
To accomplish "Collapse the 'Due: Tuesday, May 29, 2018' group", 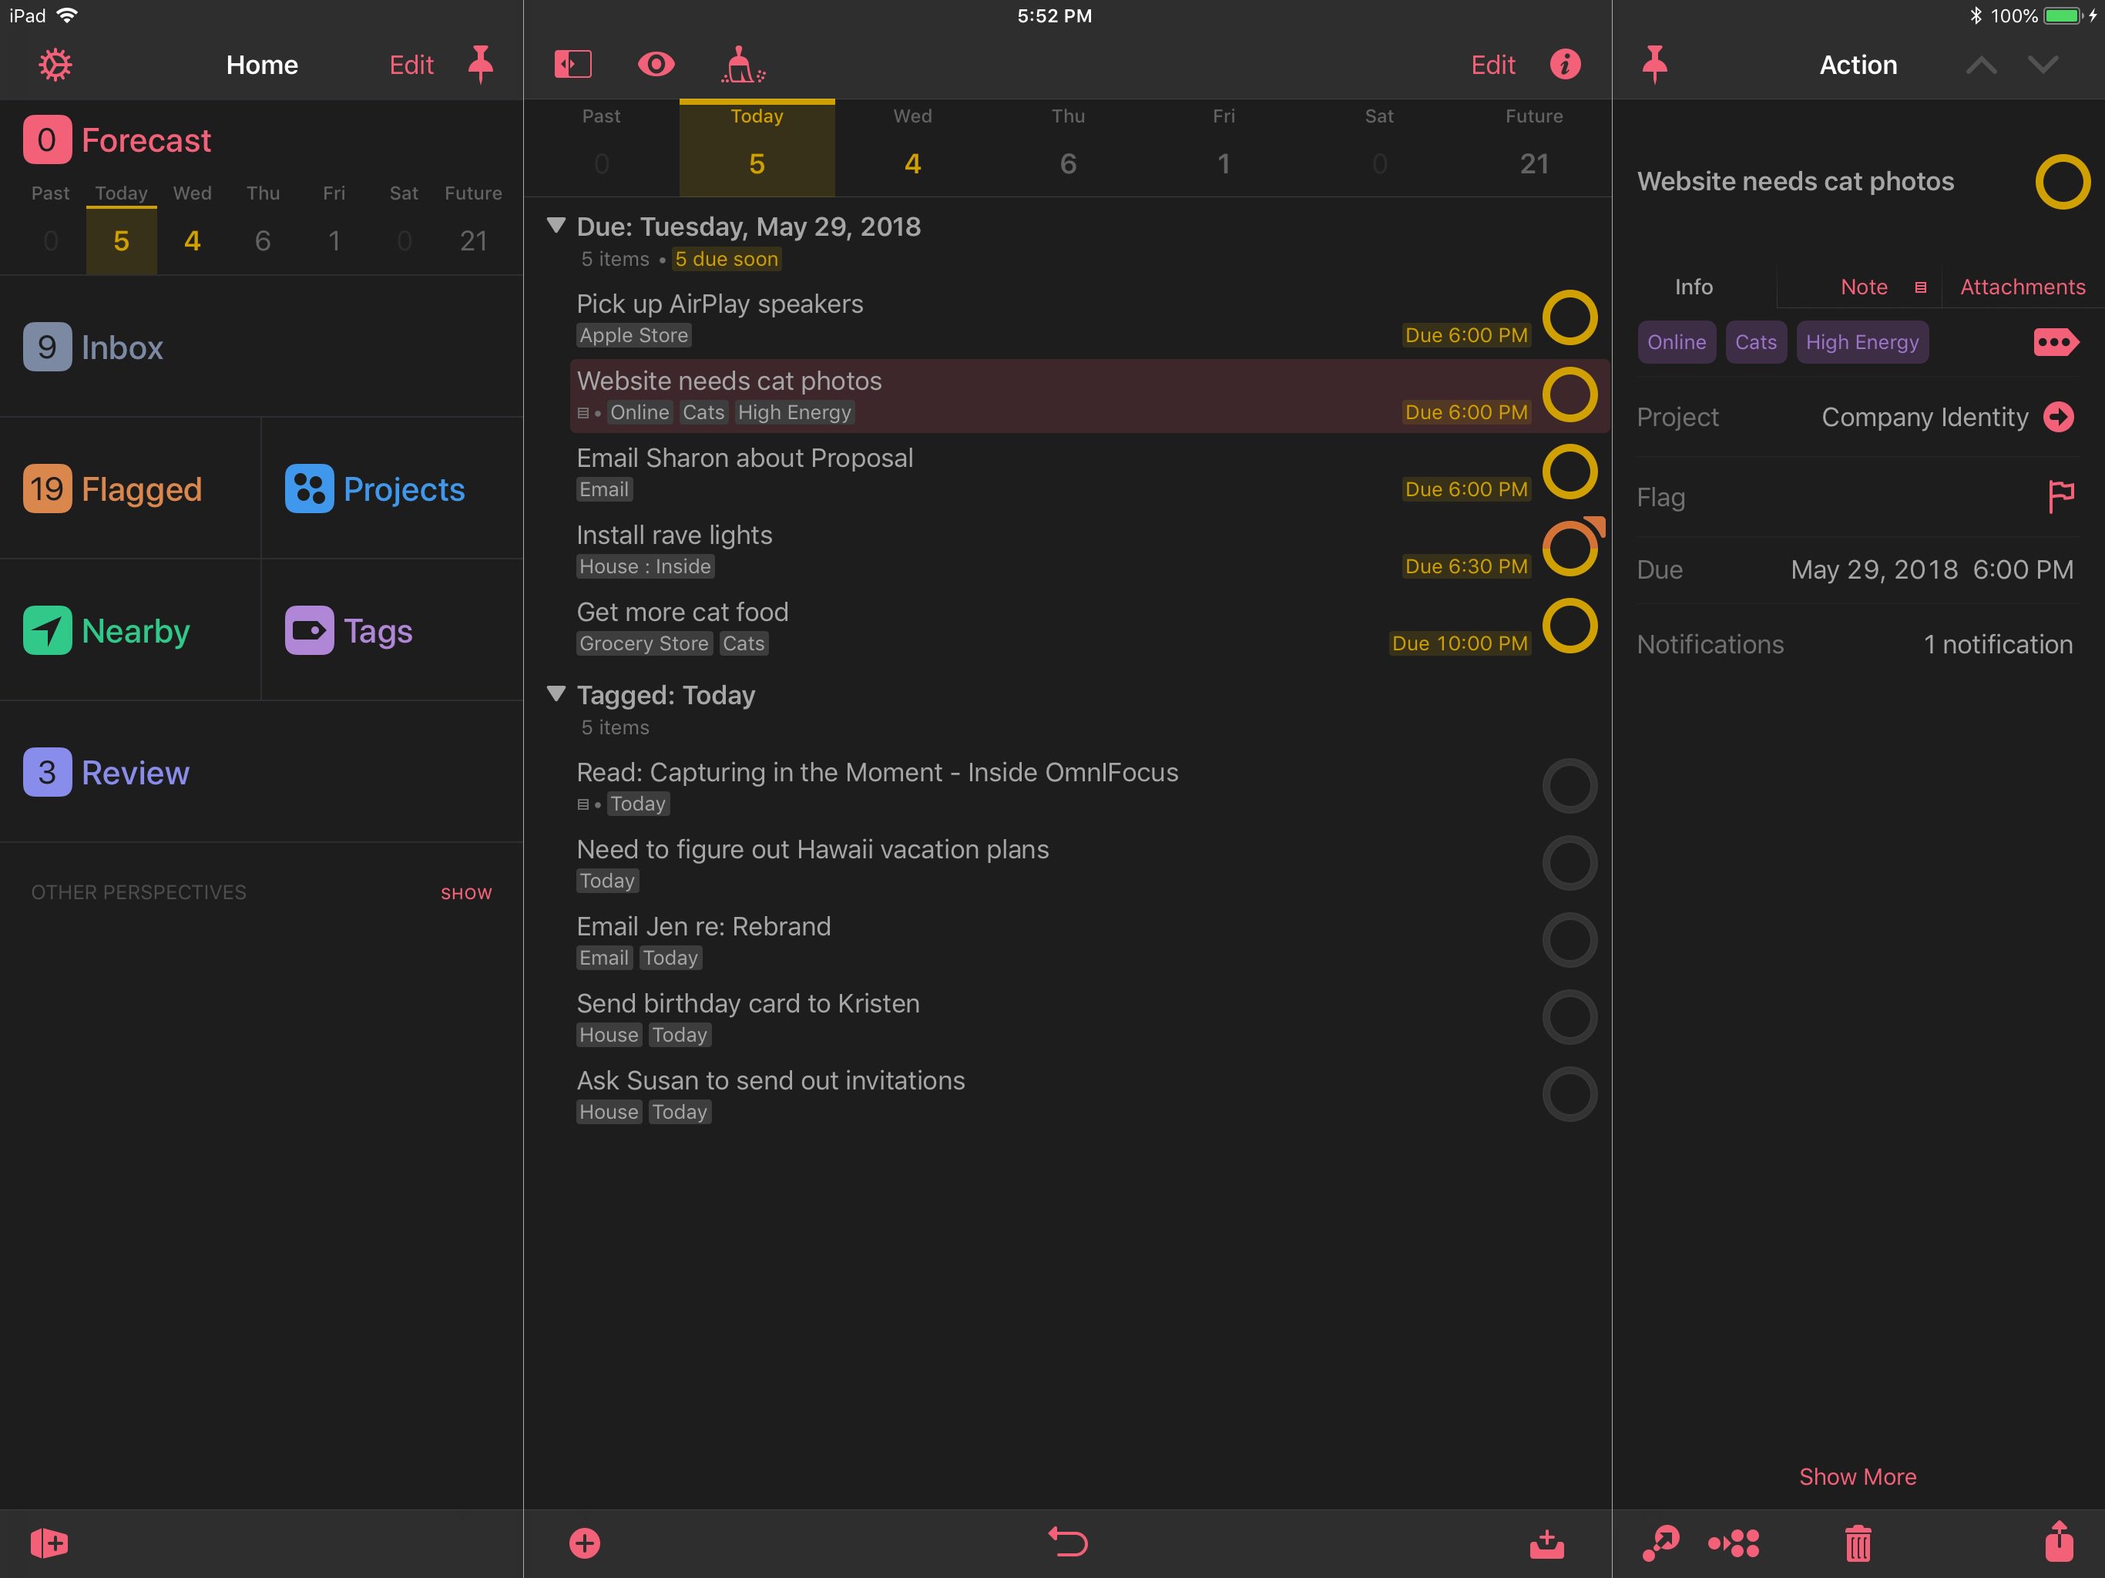I will point(557,226).
